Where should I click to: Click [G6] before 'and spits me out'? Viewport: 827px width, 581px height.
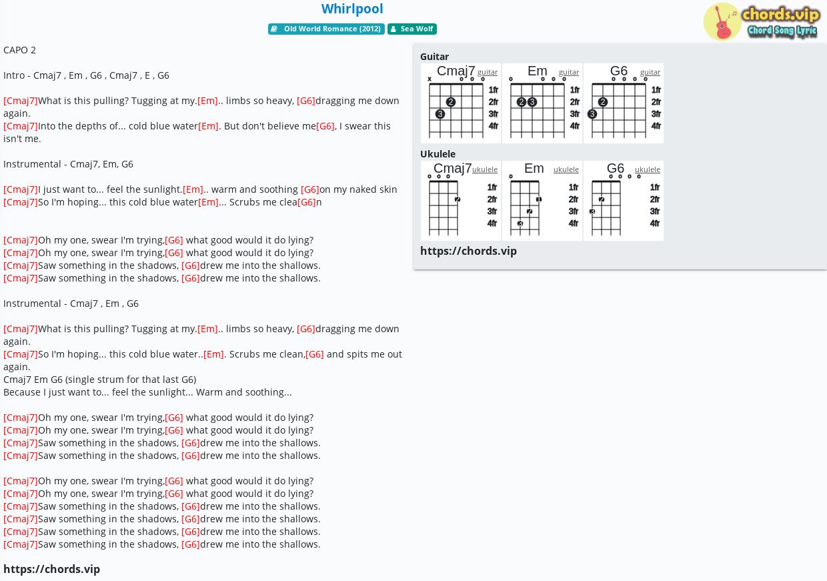pos(315,354)
